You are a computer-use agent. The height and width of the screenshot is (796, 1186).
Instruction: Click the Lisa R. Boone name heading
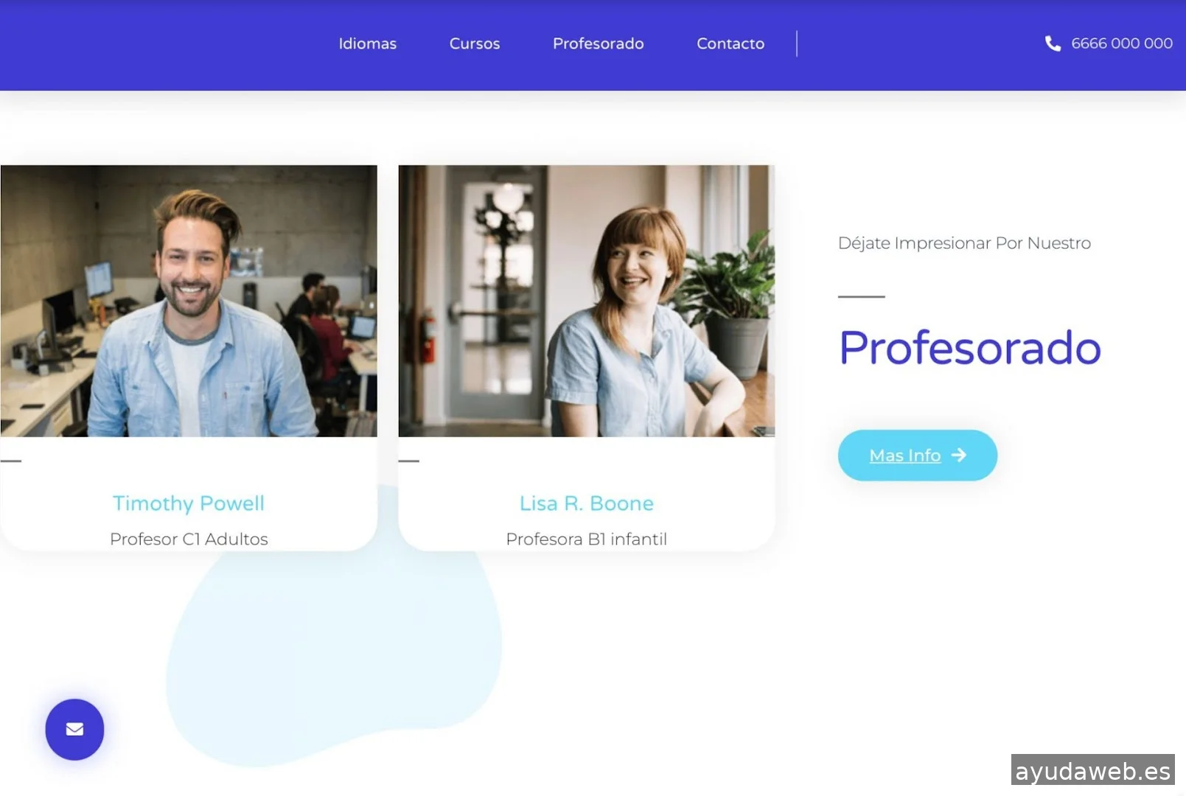587,503
